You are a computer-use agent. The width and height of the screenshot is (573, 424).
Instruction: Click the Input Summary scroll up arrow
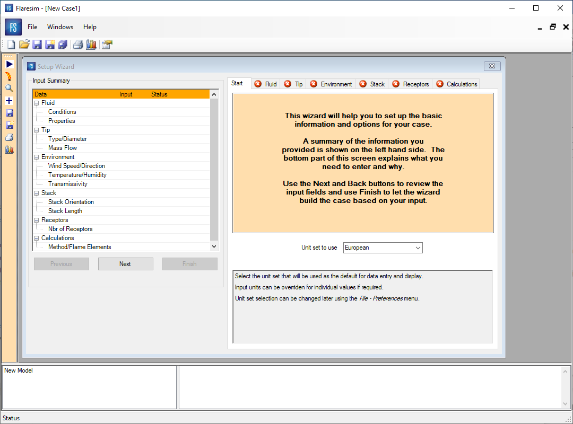click(214, 94)
